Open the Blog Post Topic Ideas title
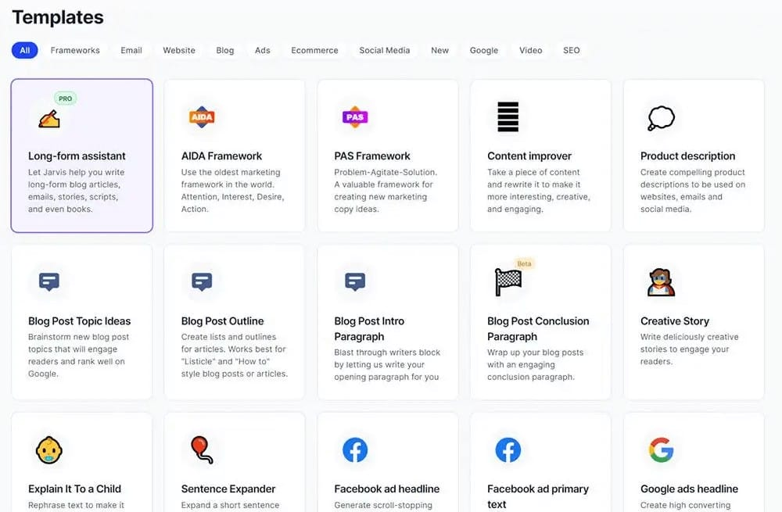Image resolution: width=782 pixels, height=512 pixels. click(80, 321)
